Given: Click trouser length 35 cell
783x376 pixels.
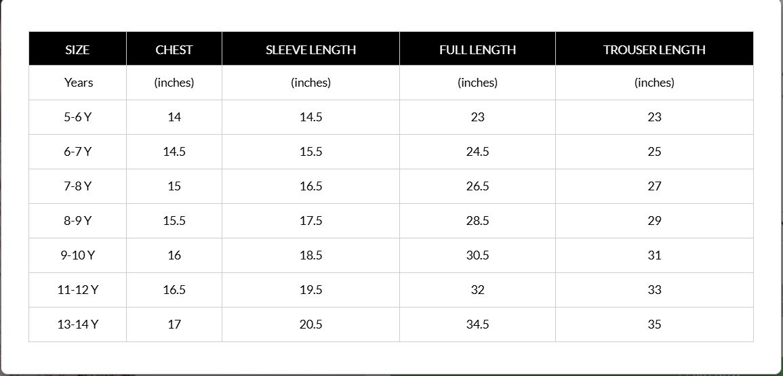Looking at the screenshot, I should point(654,324).
